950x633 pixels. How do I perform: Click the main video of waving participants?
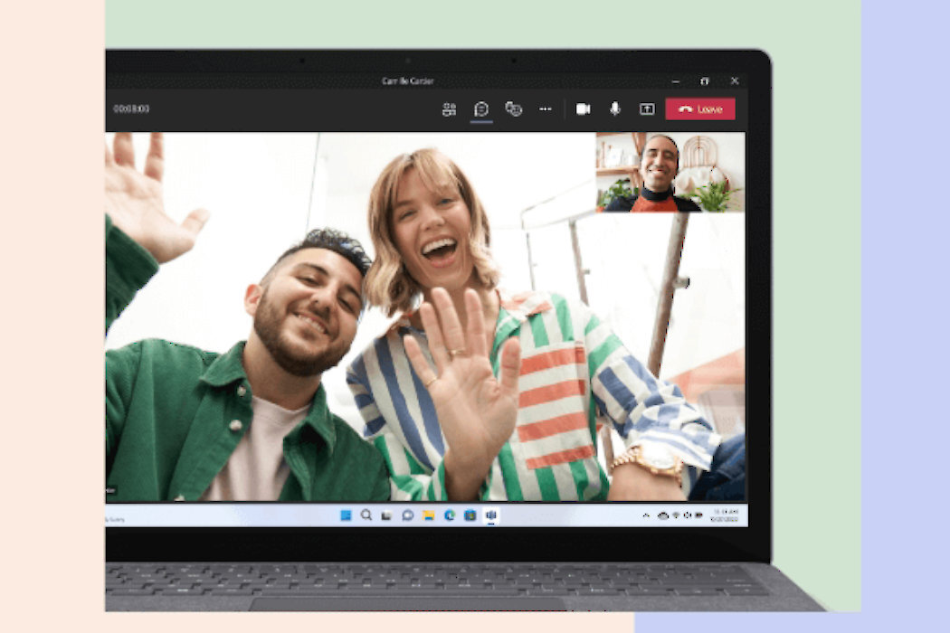click(x=362, y=344)
